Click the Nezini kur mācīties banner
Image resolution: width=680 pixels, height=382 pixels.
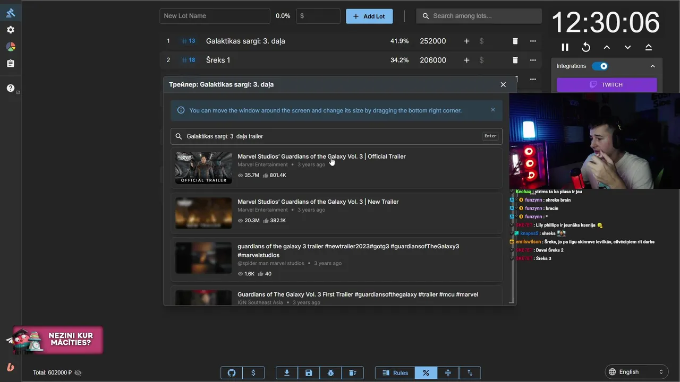point(58,340)
